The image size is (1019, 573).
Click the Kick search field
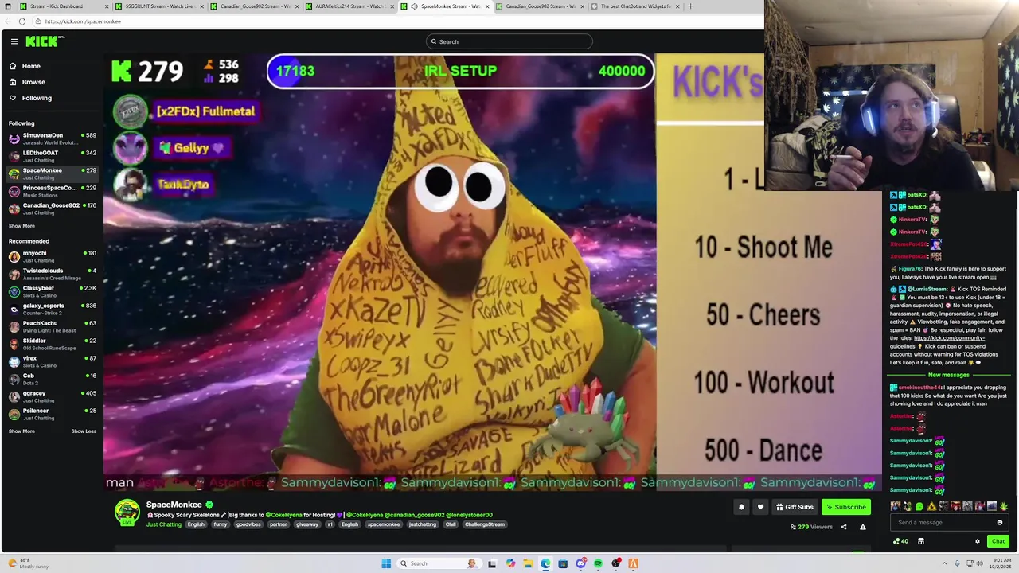coord(509,41)
